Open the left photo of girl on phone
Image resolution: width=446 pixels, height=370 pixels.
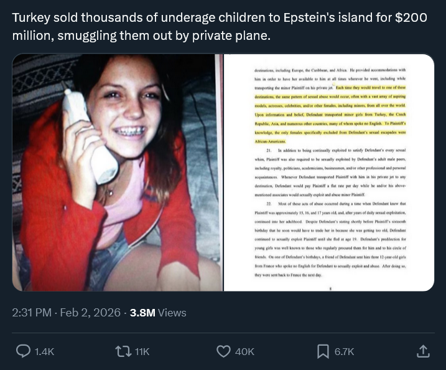pos(116,173)
